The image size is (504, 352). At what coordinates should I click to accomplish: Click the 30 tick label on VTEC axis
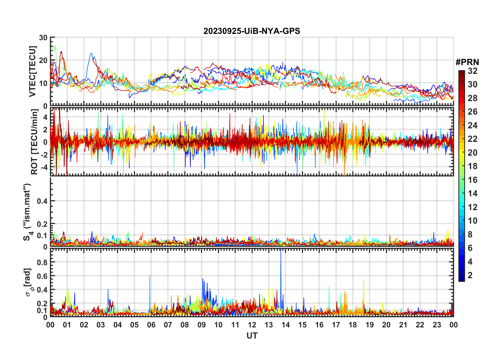pos(43,38)
